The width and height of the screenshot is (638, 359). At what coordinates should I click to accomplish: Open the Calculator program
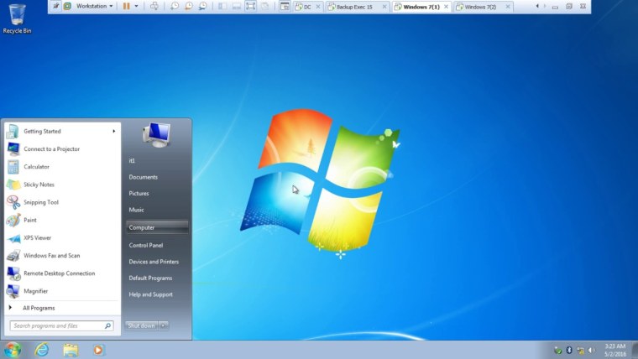coord(36,167)
